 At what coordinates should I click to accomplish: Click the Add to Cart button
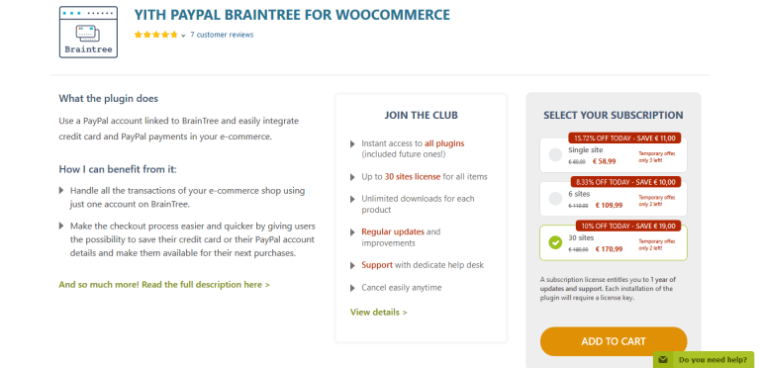pos(614,341)
